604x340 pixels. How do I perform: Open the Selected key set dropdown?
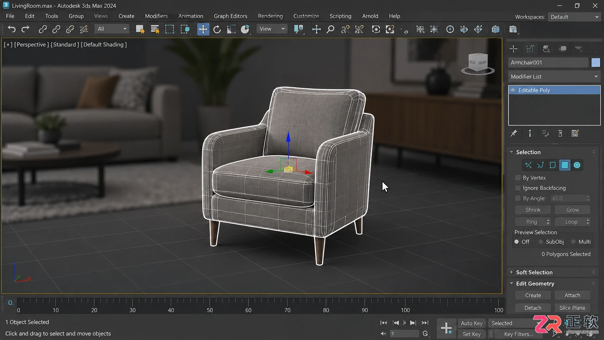(515, 323)
